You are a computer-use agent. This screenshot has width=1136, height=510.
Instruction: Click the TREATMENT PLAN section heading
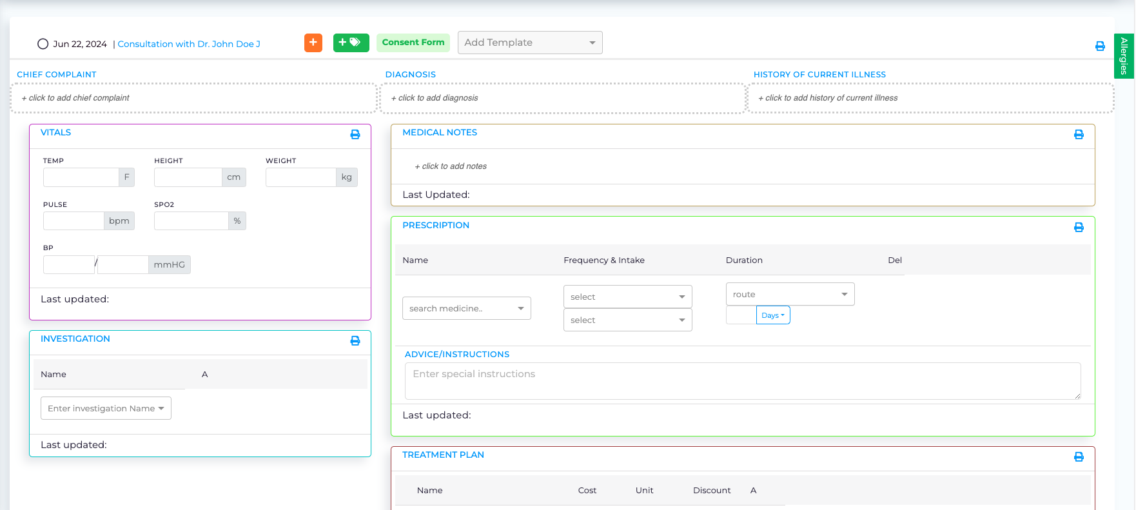point(443,455)
